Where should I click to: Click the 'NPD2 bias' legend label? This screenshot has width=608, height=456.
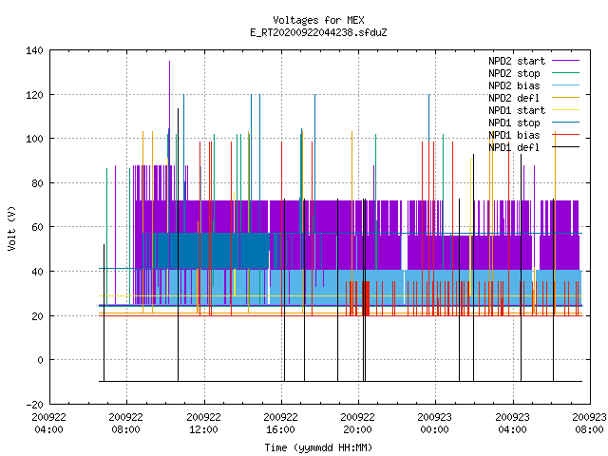click(x=514, y=85)
